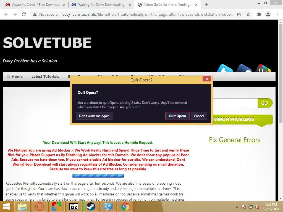Open Chrome extensions puzzle icon
This screenshot has width=283, height=212.
pyautogui.click(x=259, y=14)
